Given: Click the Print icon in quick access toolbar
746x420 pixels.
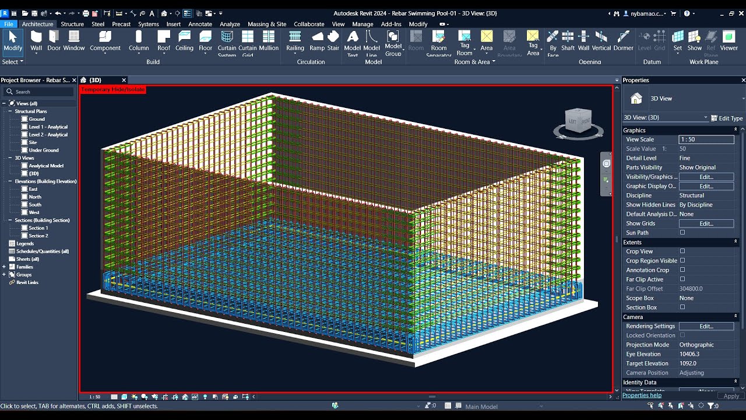Looking at the screenshot, I should click(86, 13).
